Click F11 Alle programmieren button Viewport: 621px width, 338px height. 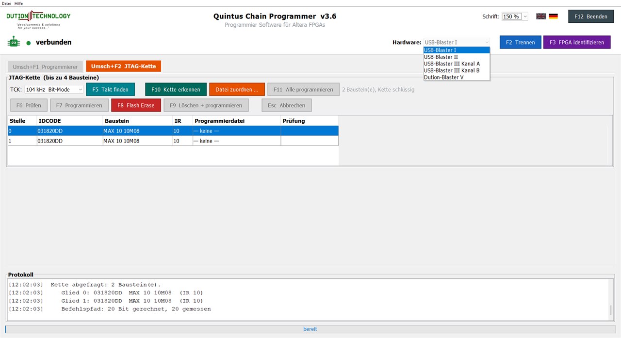pyautogui.click(x=303, y=90)
